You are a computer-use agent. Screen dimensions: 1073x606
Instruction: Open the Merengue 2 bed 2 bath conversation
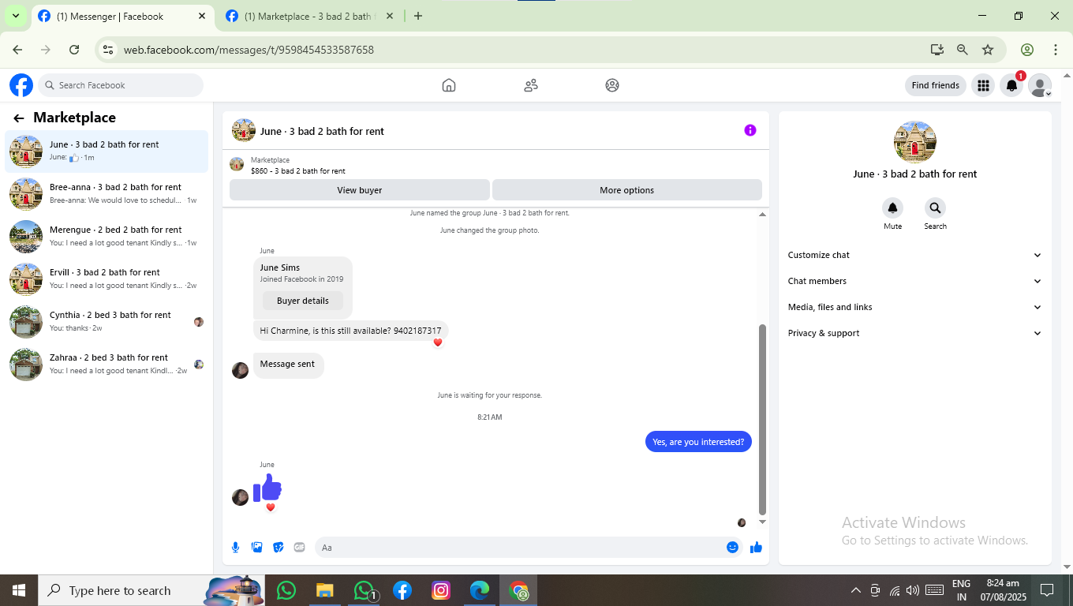coord(107,236)
